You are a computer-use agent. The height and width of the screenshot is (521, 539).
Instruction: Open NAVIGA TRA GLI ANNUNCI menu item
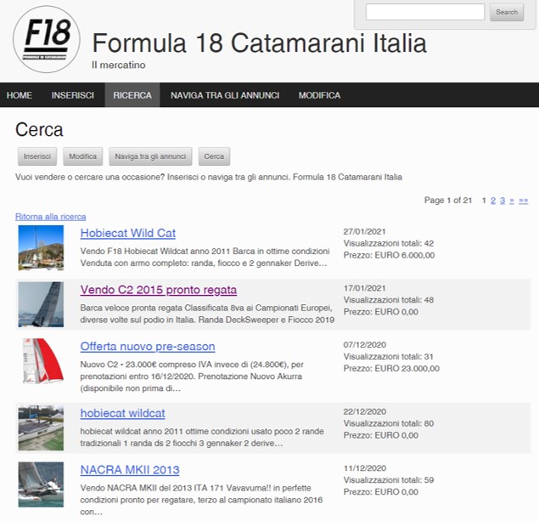(225, 95)
